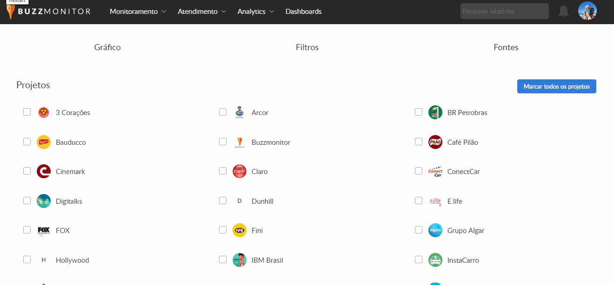The height and width of the screenshot is (285, 614).
Task: Switch to the Filtros tab
Action: 307,47
